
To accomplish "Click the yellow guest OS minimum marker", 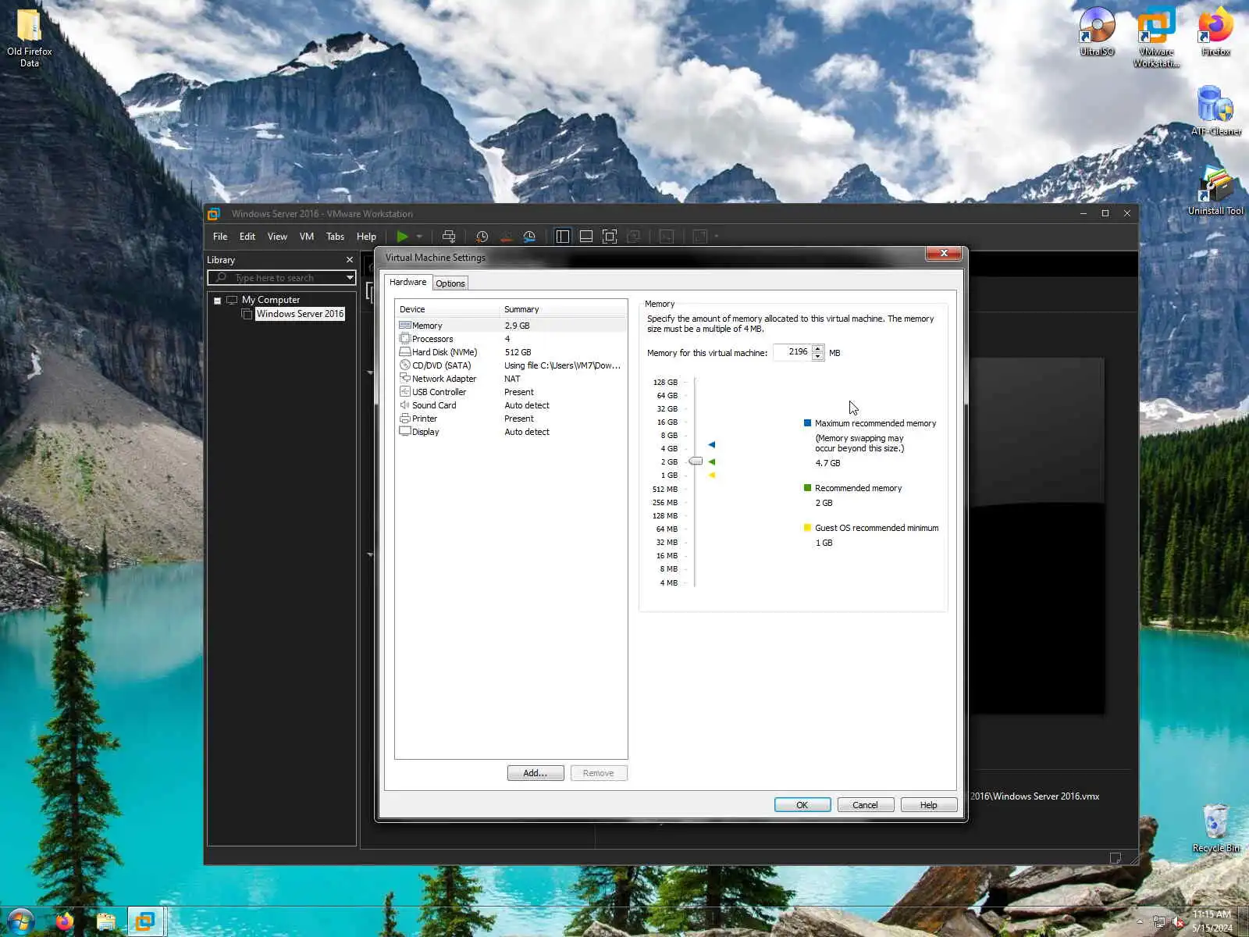I will (711, 475).
